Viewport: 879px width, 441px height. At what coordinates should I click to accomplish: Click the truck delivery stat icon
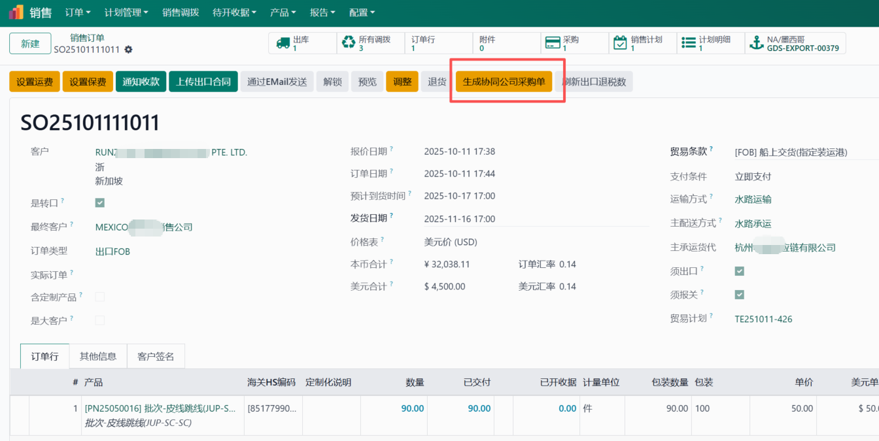(x=283, y=43)
